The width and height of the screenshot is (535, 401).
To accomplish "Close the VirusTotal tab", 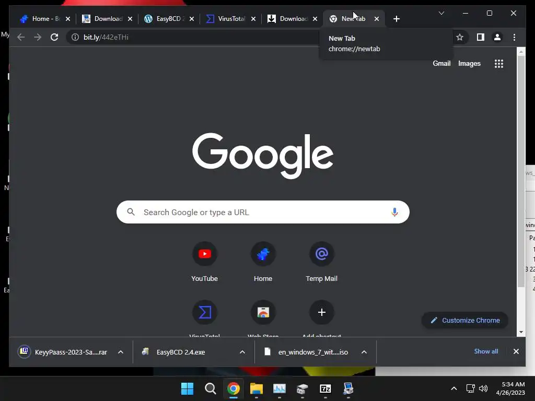I will point(253,19).
